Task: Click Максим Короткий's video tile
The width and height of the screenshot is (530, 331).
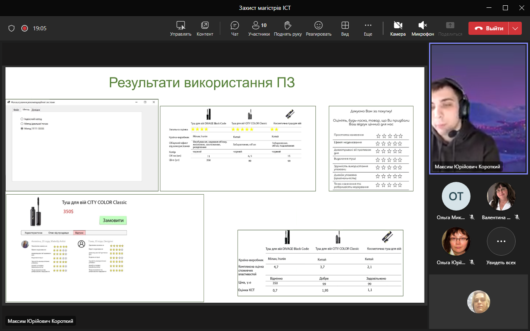Action: point(478,109)
